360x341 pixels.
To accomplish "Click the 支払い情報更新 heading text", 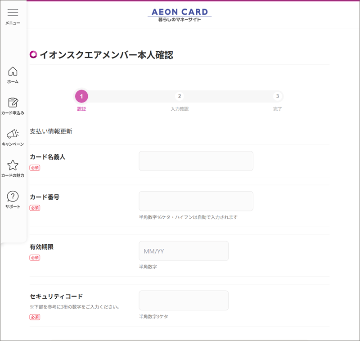I will point(51,131).
